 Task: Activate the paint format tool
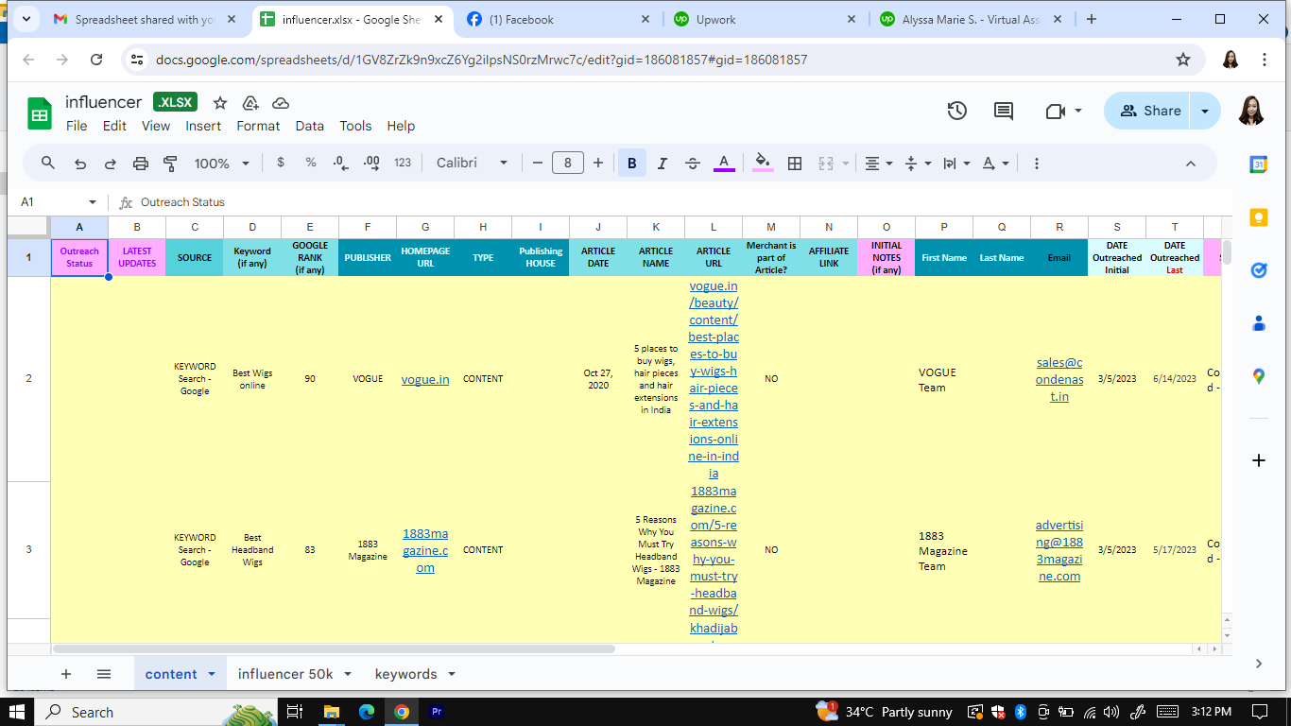tap(171, 164)
